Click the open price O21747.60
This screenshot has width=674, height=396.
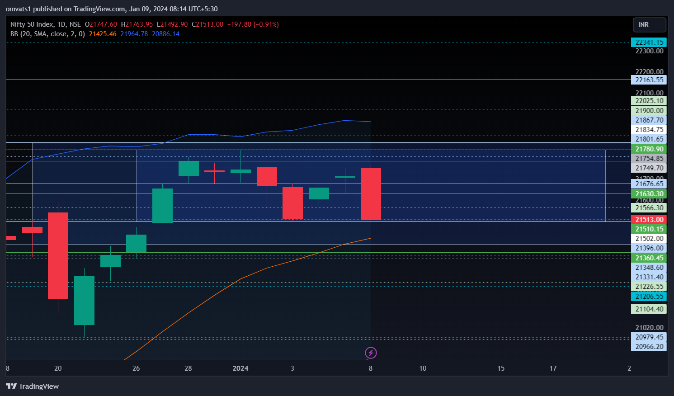[x=101, y=24]
